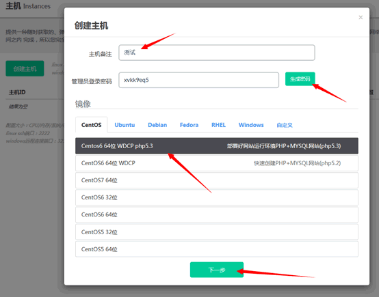Select CentOS6 64位 WDCP image option
Screen dimensions: 379x297
click(x=217, y=163)
